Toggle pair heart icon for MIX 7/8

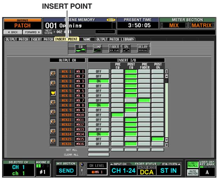[53, 103]
